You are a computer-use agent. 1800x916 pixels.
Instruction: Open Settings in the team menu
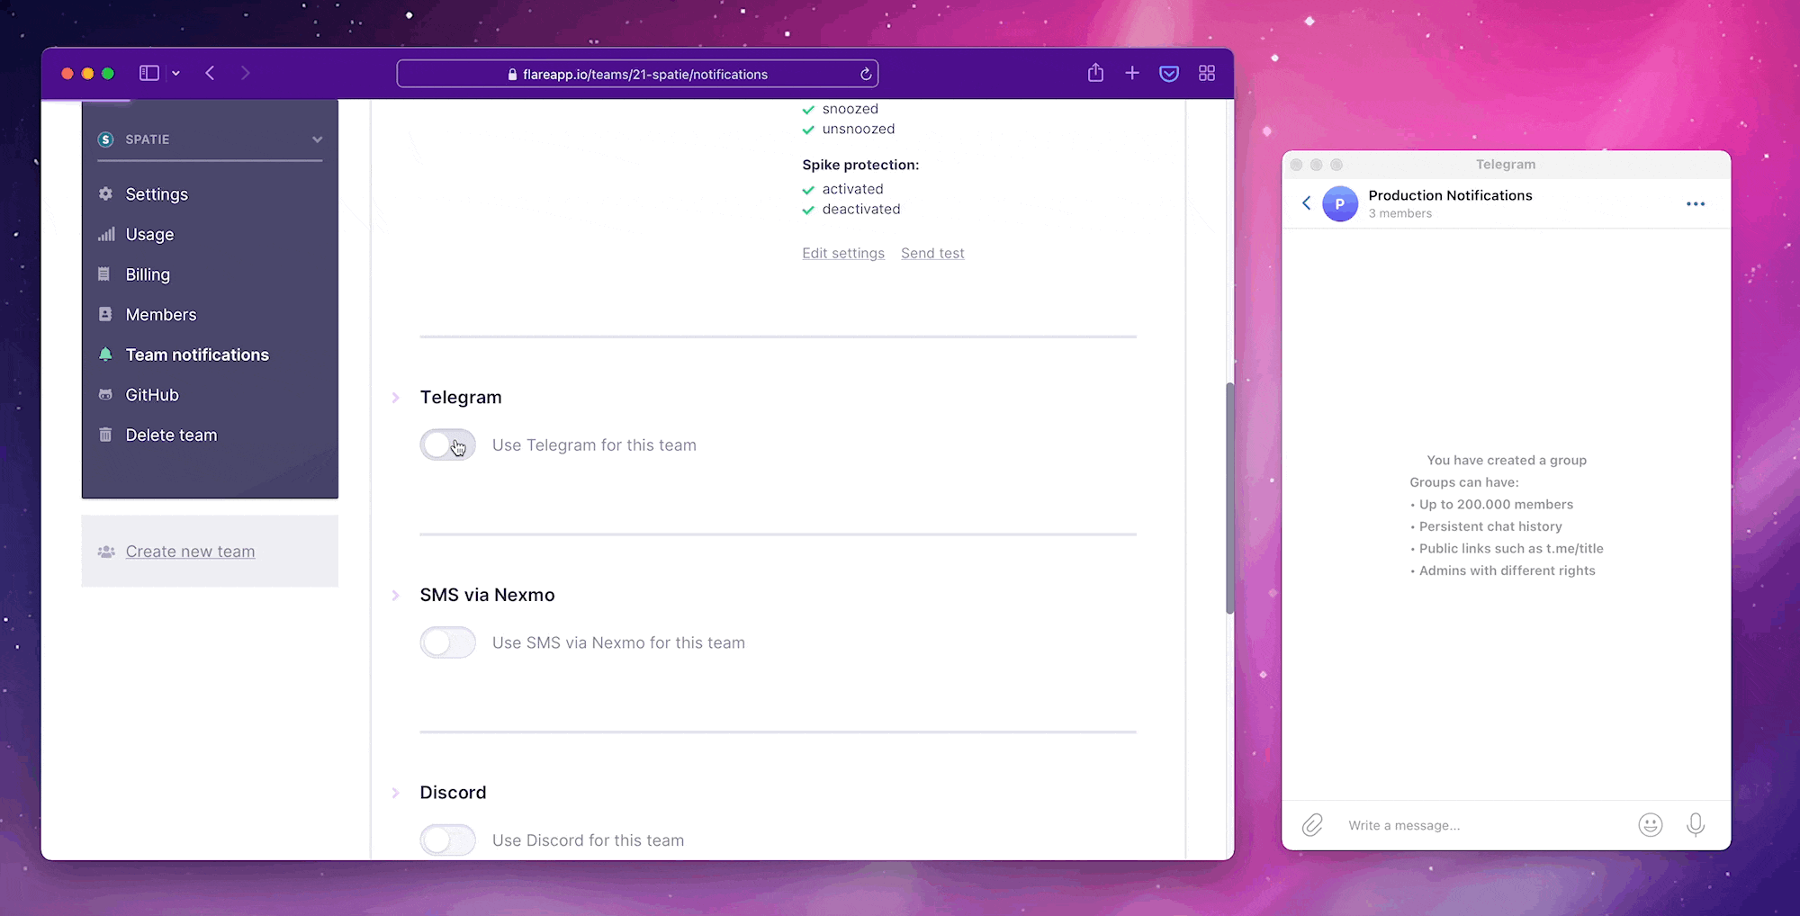157,194
